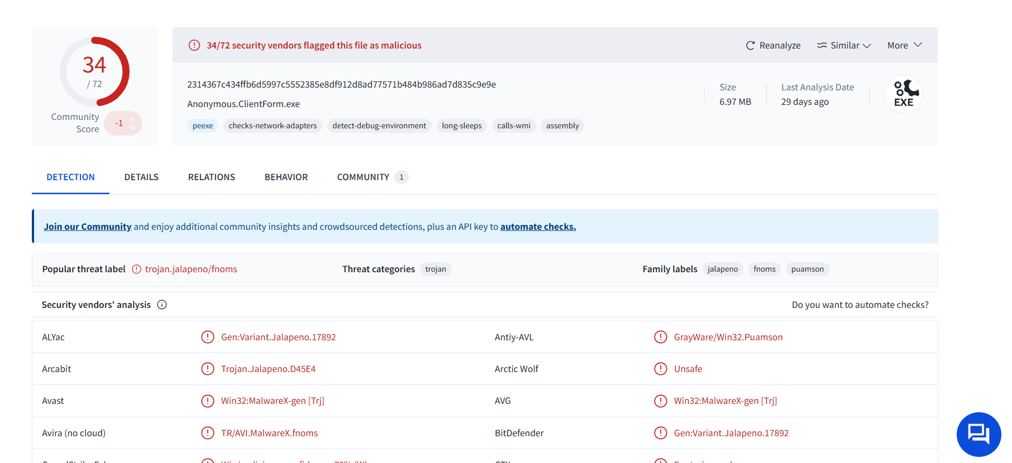Viewport: 1012px width, 463px height.
Task: Click warning icon beside Arctic Wolf Unsafe result
Action: 660,369
